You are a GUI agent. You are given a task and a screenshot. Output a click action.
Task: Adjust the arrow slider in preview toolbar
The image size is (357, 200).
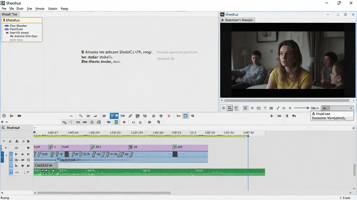302,108
